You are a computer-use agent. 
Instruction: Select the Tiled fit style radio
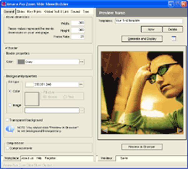[x=65, y=97]
